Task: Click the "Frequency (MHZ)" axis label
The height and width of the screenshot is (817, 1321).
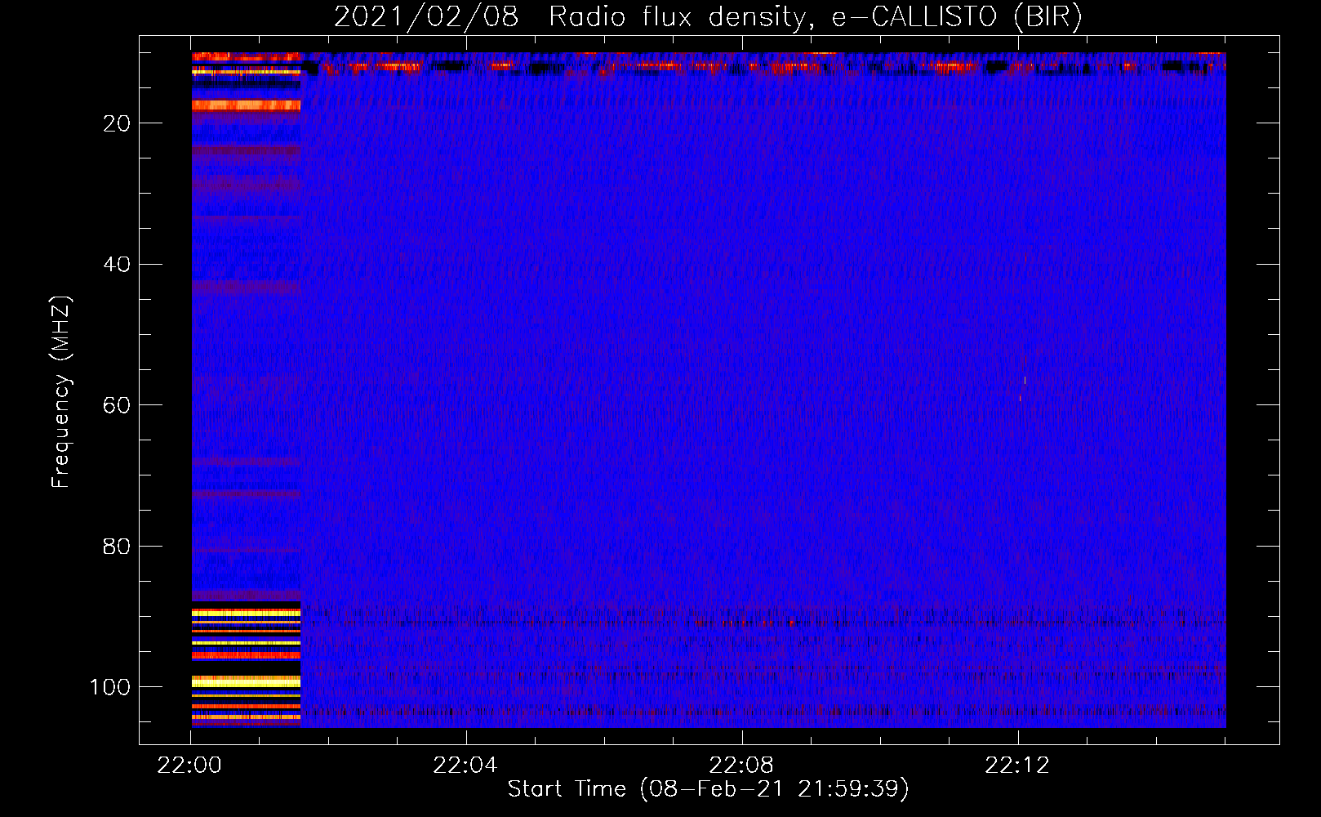Action: [61, 392]
